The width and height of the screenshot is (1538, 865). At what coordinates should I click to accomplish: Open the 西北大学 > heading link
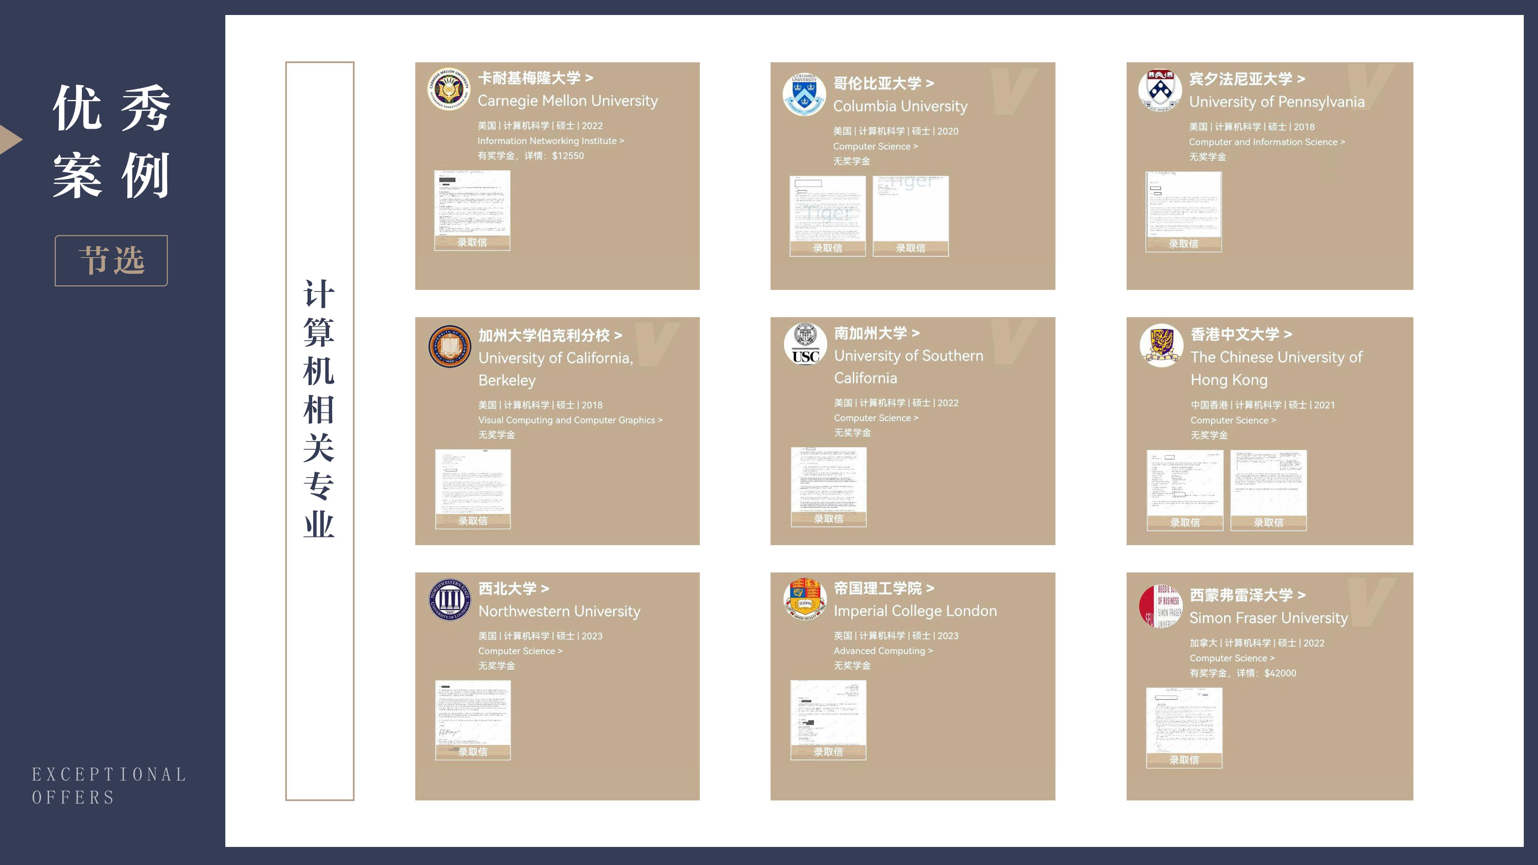[513, 589]
